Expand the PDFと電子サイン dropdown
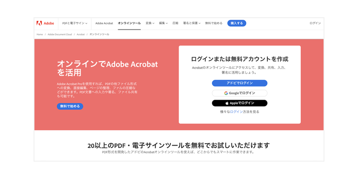The width and height of the screenshot is (358, 179). [75, 23]
